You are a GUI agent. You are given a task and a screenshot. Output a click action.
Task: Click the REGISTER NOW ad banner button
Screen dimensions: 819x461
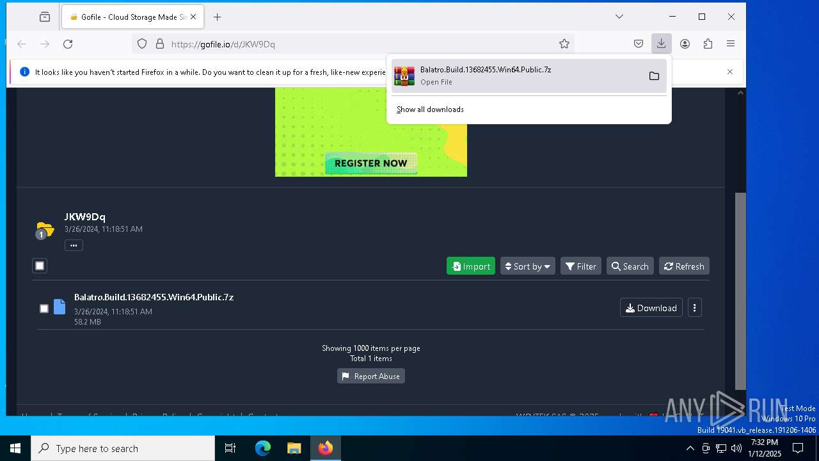click(371, 163)
